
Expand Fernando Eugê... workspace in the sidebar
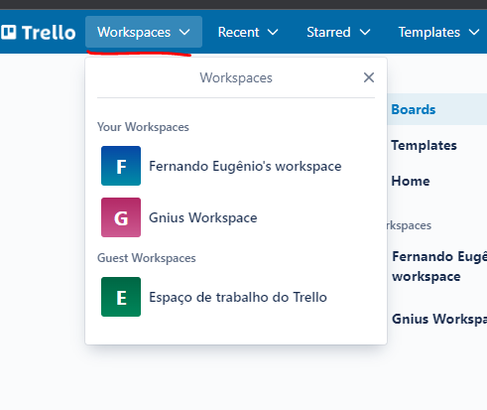tap(439, 266)
